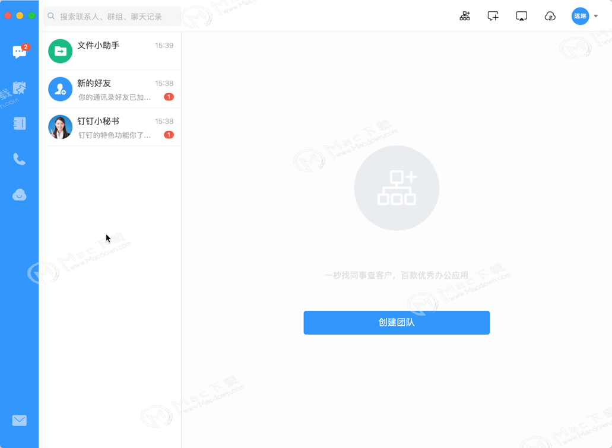612x448 pixels.
Task: Click the green 文件小助手 folder avatar
Action: pyautogui.click(x=60, y=51)
